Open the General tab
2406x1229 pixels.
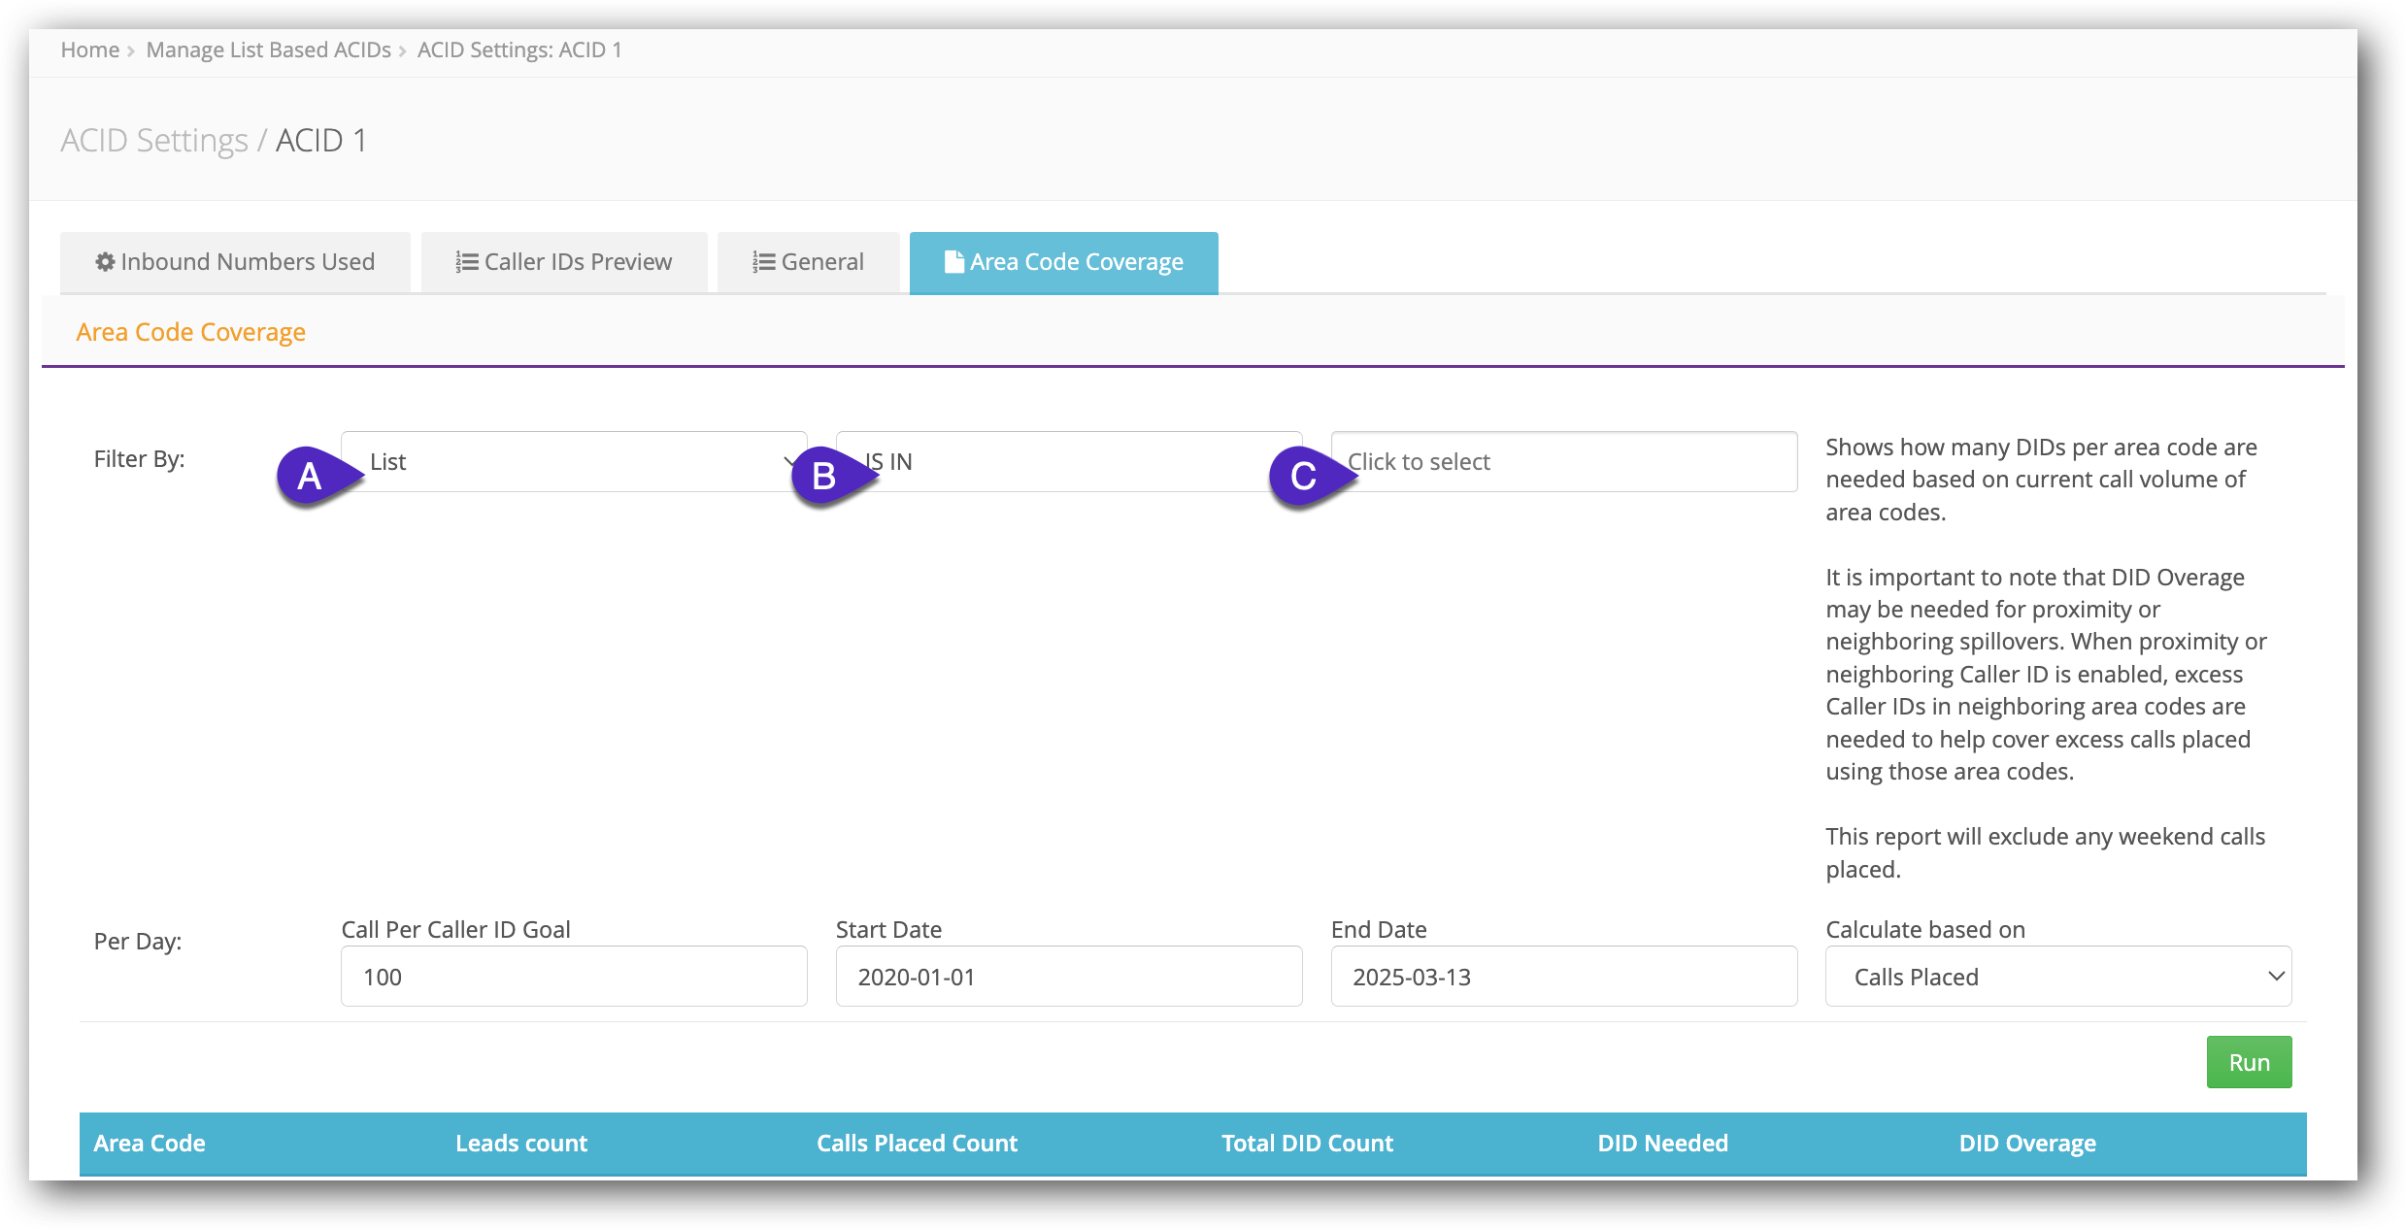click(808, 262)
